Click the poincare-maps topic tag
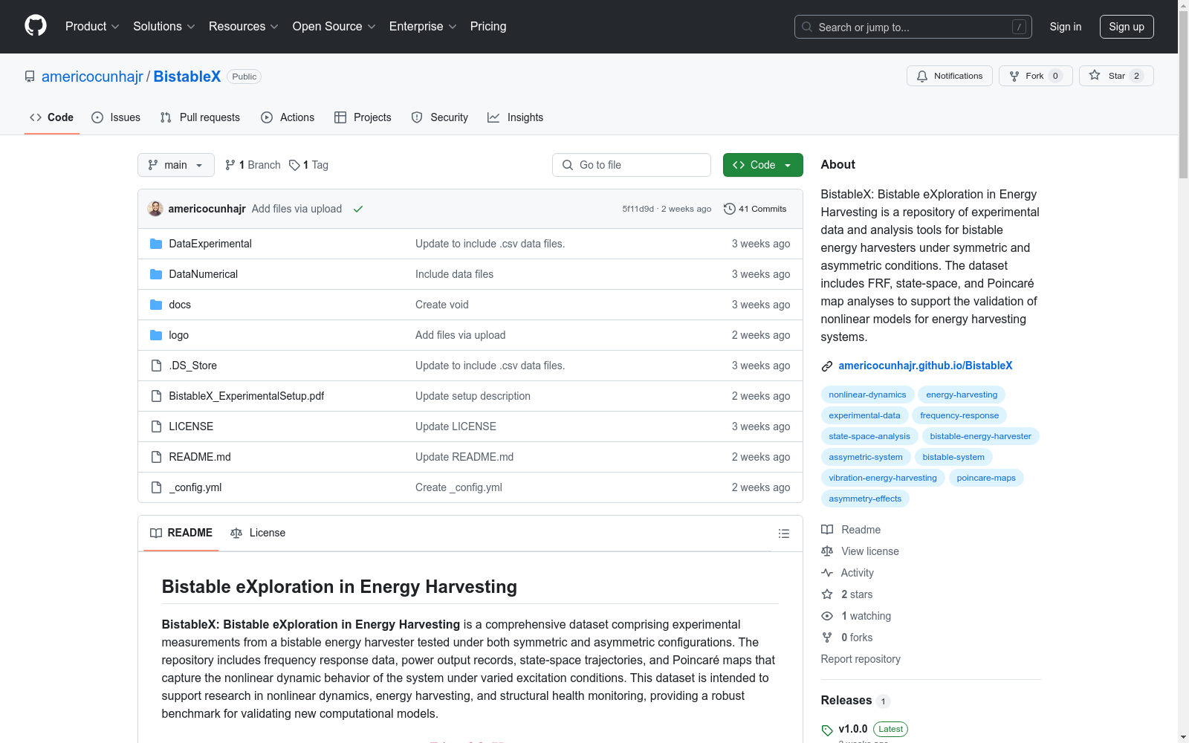The height and width of the screenshot is (743, 1189). tap(986, 478)
